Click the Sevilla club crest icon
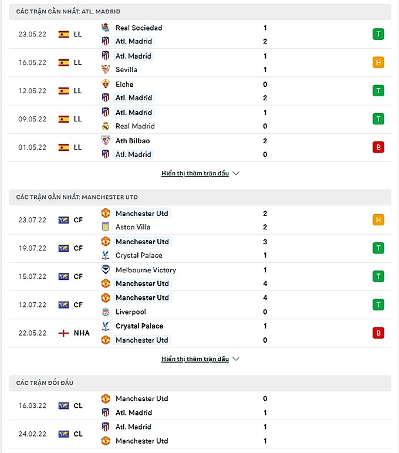This screenshot has height=453, width=399. [106, 69]
